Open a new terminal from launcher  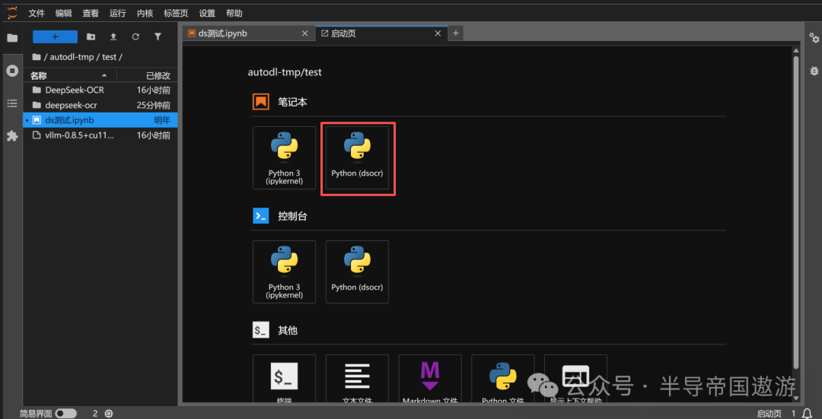click(284, 379)
